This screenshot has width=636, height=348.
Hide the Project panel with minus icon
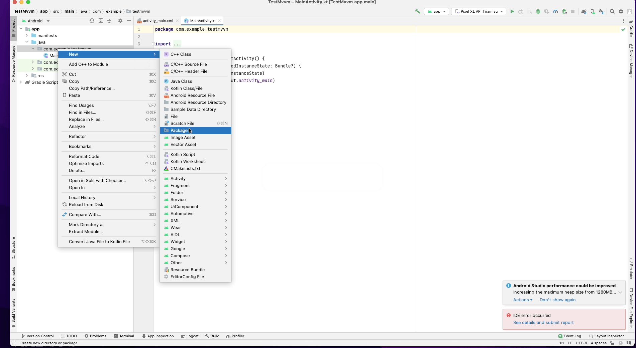point(129,21)
